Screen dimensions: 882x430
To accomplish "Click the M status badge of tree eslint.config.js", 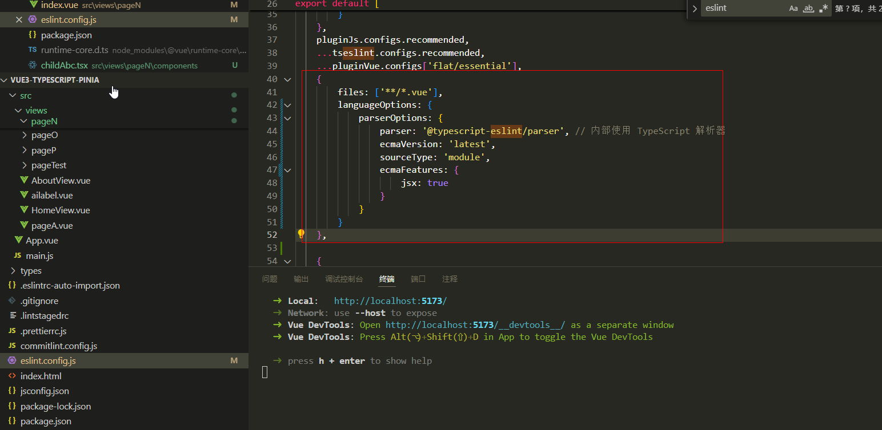I will click(234, 361).
